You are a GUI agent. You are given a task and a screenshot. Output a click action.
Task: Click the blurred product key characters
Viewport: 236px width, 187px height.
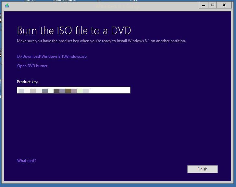(x=54, y=91)
